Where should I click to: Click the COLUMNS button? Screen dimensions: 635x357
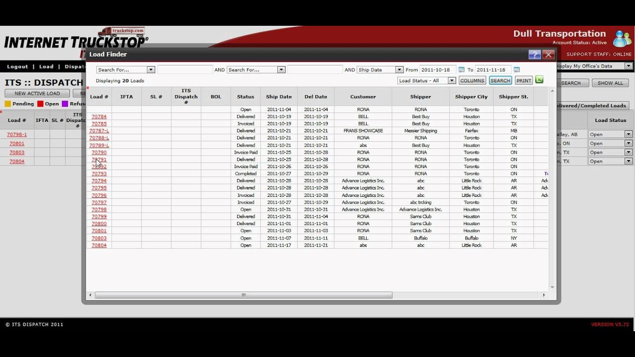pyautogui.click(x=472, y=80)
